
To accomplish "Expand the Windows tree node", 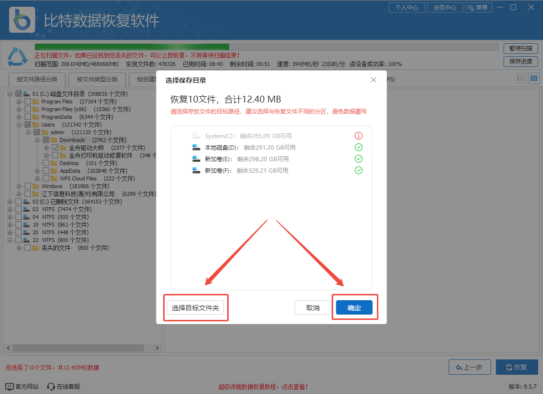I will tap(19, 186).
